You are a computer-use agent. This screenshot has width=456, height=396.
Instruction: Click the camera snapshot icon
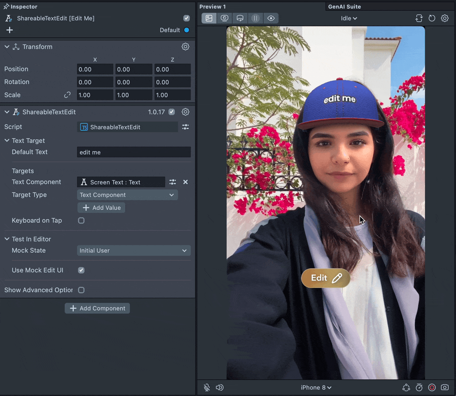pyautogui.click(x=445, y=387)
